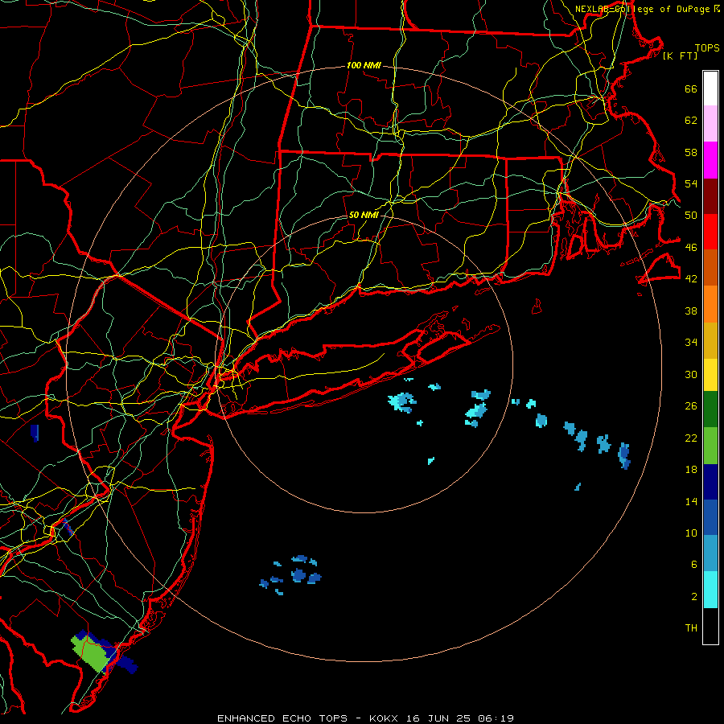Click the legend value '58'
724x724 pixels.
click(691, 152)
